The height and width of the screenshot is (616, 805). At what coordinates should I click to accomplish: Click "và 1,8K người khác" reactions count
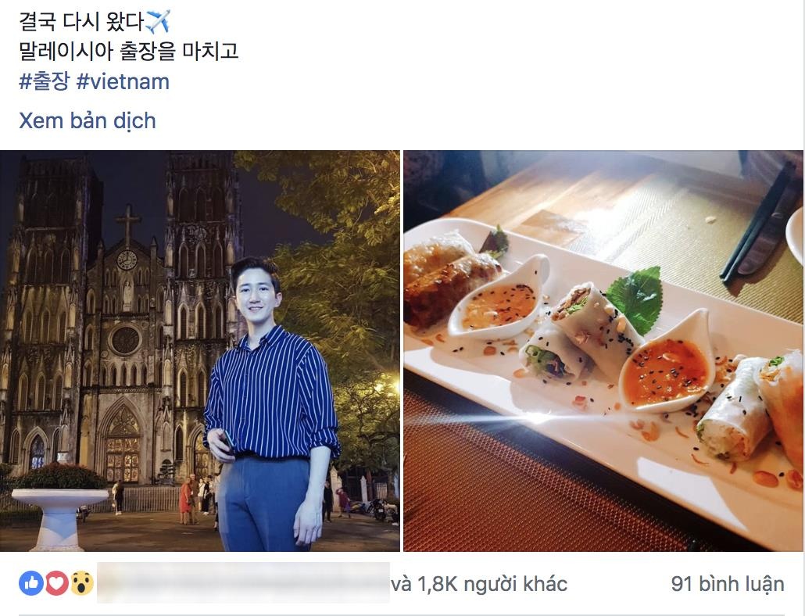click(x=480, y=584)
